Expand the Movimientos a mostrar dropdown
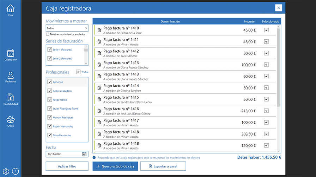316x177 pixels. click(67, 28)
